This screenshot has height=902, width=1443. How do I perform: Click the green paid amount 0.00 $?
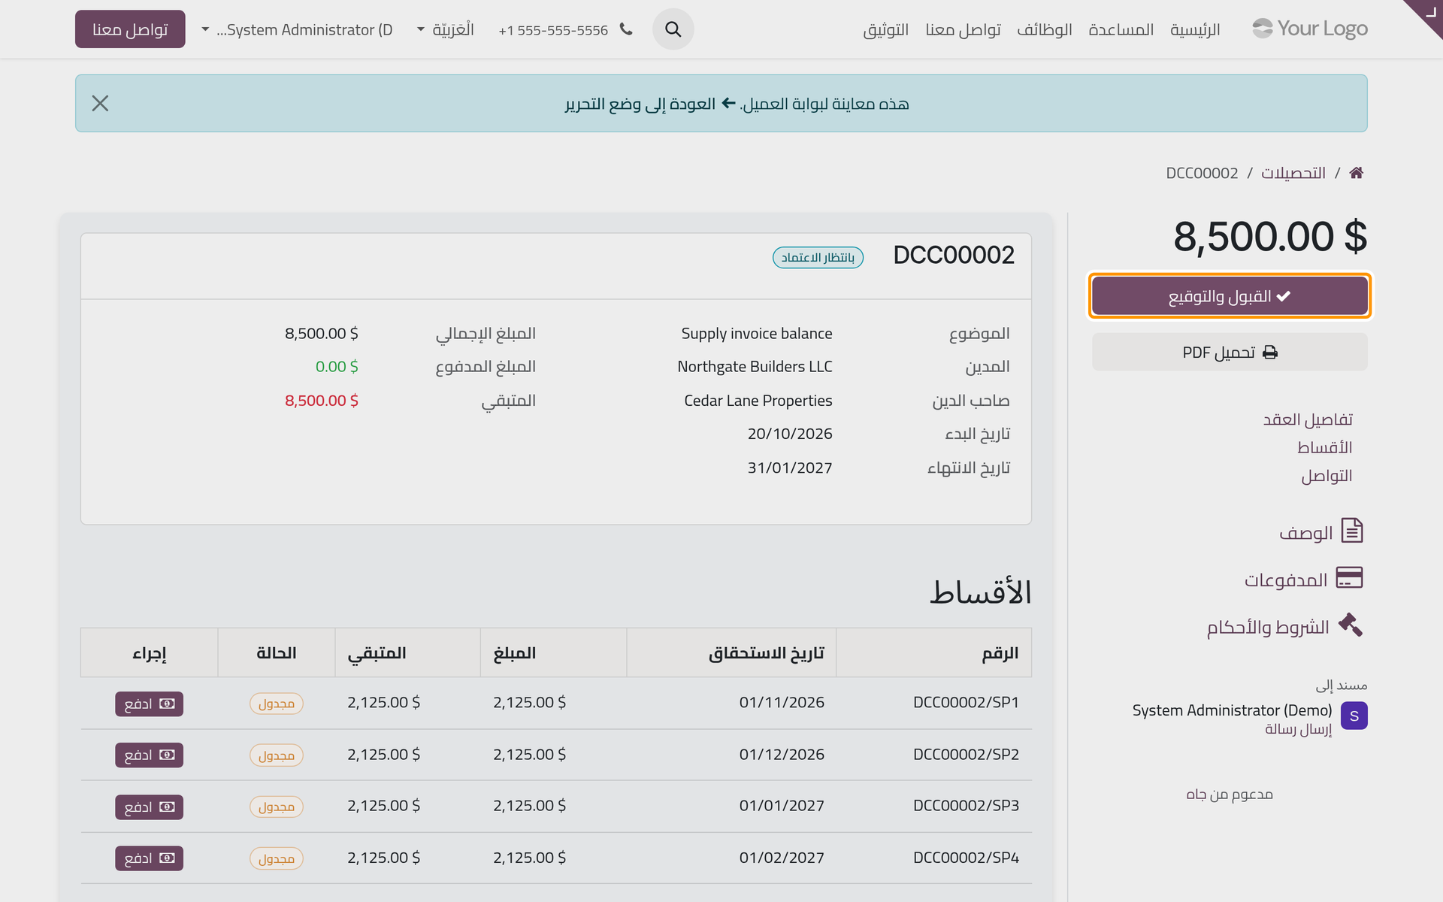pyautogui.click(x=337, y=366)
